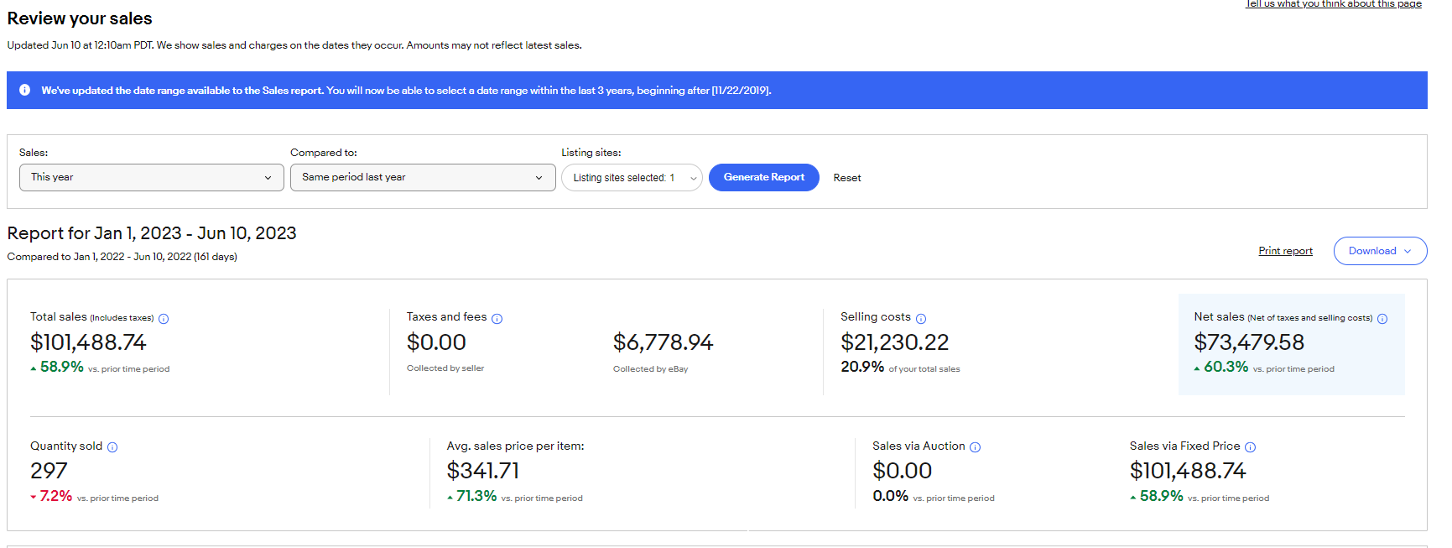
Task: Reset the report filters
Action: click(847, 178)
